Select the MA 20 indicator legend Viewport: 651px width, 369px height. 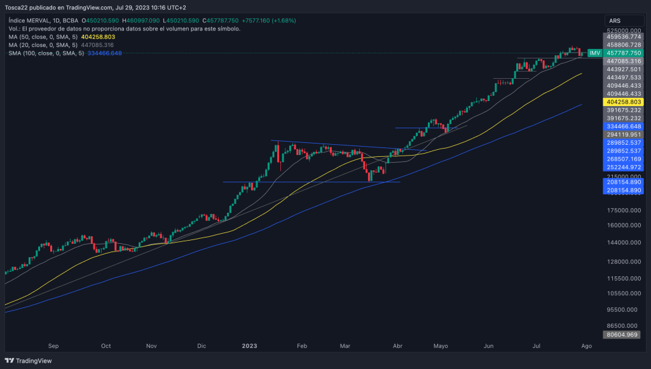pos(43,45)
